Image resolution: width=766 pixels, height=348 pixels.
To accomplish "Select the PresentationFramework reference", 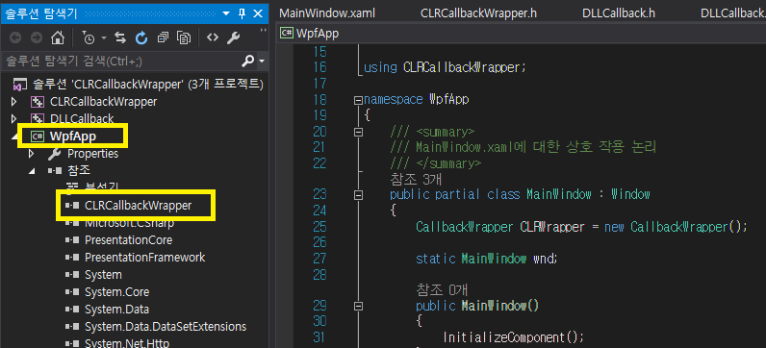I will tap(145, 258).
